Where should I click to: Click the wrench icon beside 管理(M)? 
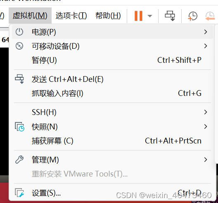(19, 160)
